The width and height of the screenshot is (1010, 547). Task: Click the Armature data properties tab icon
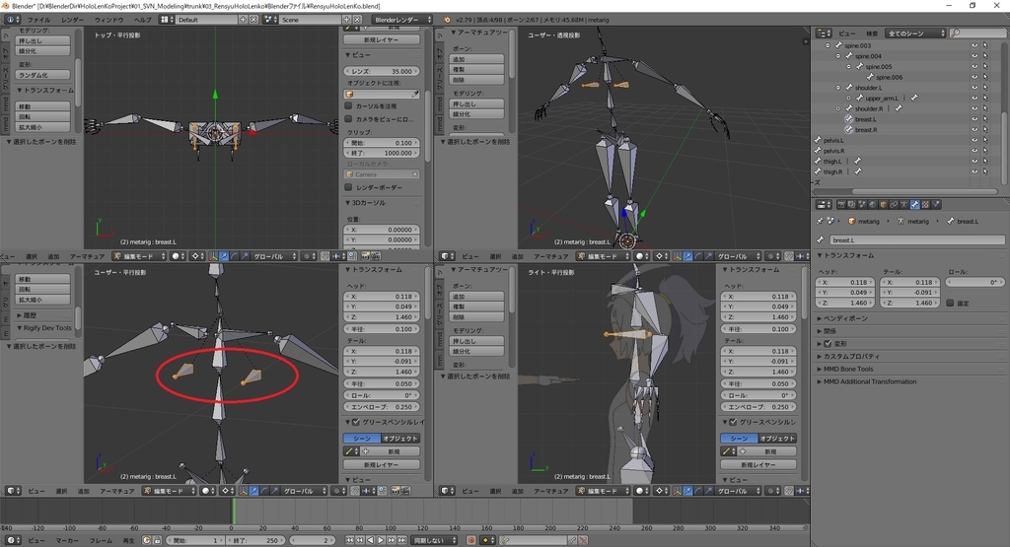pyautogui.click(x=904, y=205)
